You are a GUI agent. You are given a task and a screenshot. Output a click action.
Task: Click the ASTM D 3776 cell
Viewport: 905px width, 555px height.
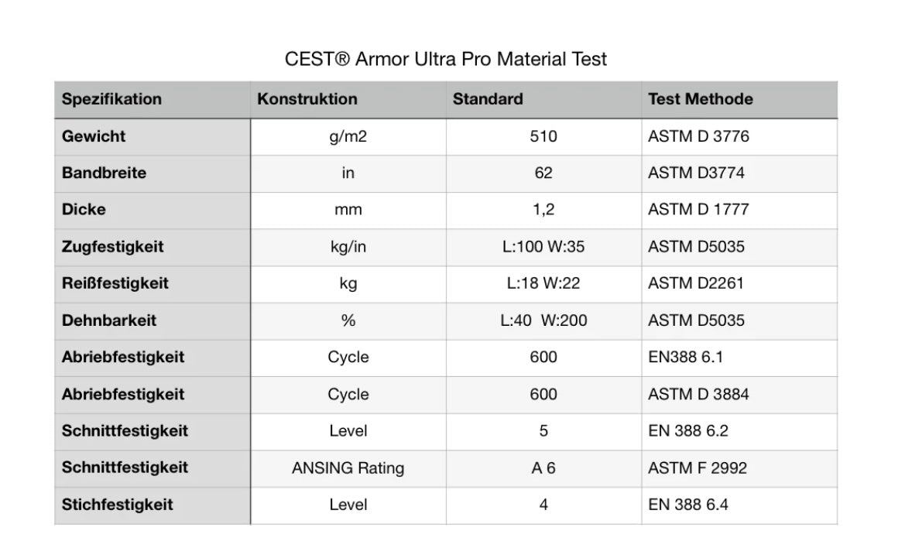[x=698, y=136]
